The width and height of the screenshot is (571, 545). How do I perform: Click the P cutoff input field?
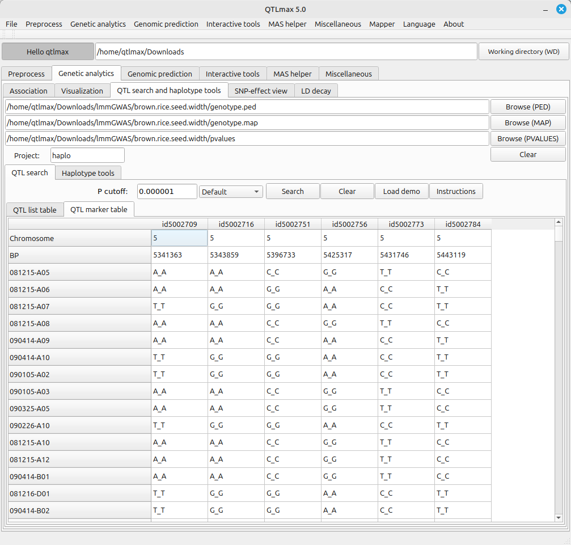[x=167, y=192]
